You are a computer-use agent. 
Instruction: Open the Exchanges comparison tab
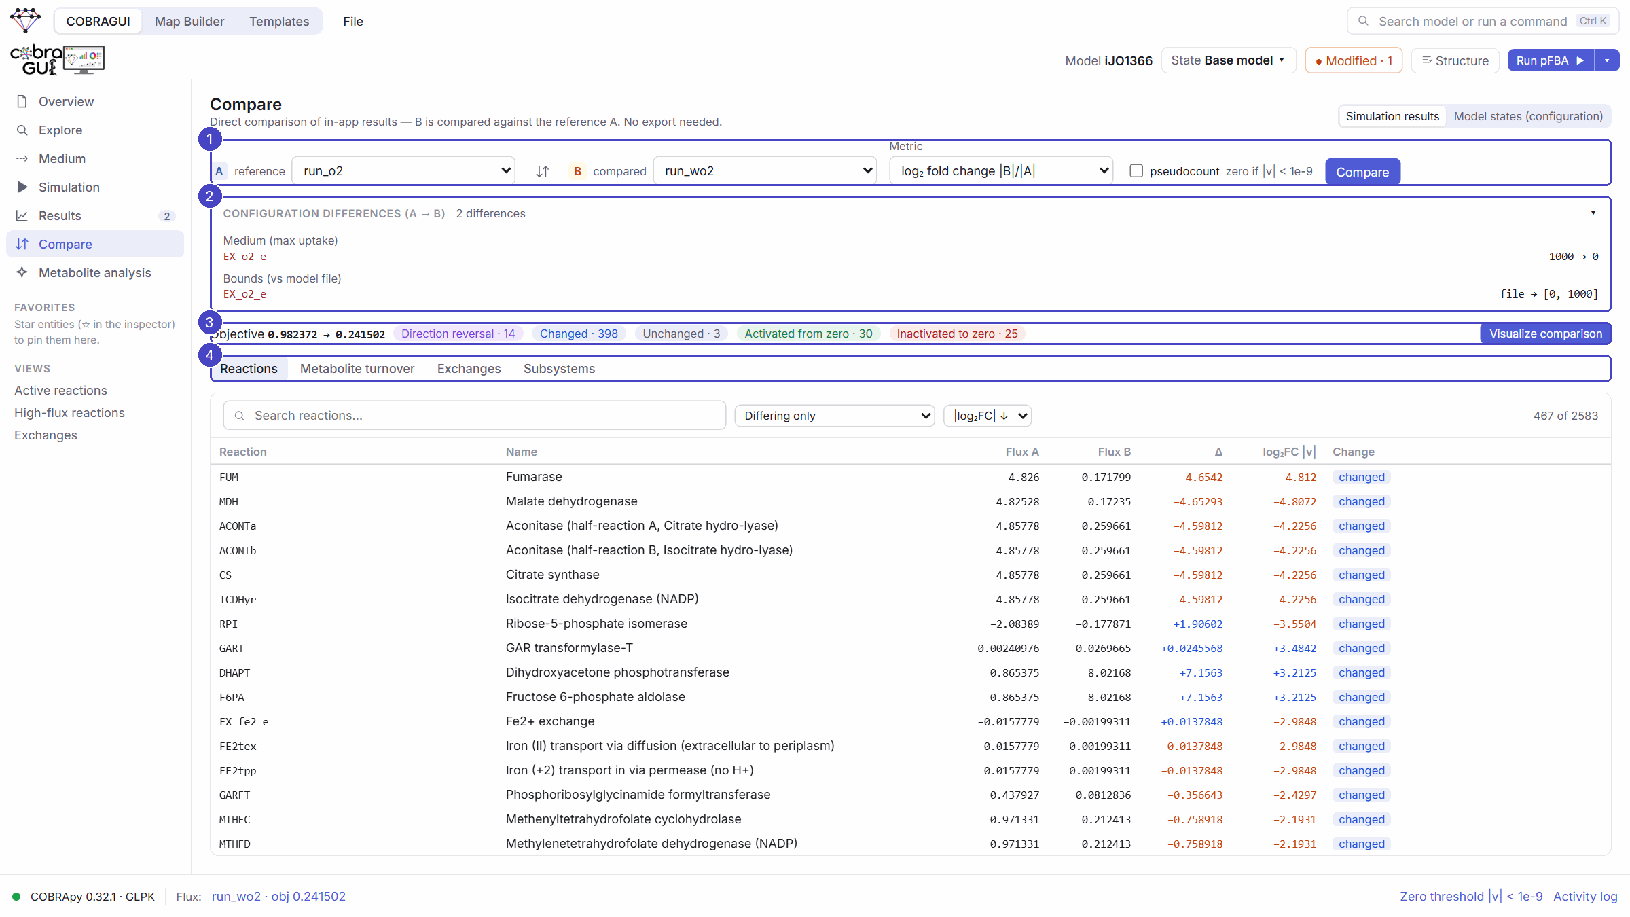point(469,369)
